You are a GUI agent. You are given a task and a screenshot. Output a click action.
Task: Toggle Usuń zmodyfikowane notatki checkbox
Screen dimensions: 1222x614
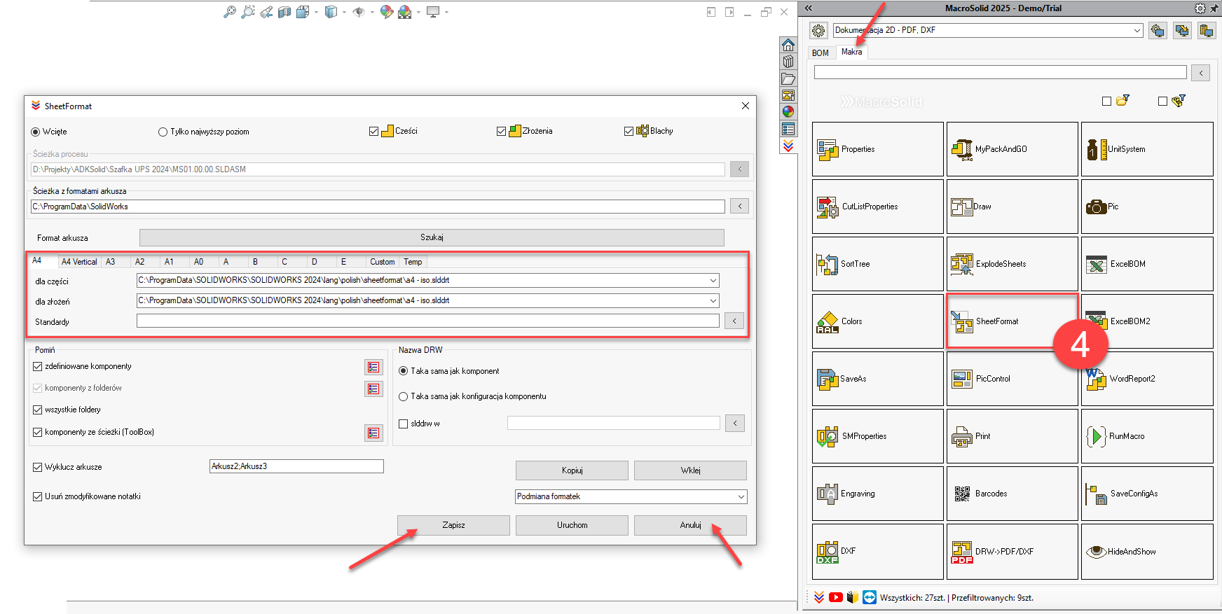[38, 496]
